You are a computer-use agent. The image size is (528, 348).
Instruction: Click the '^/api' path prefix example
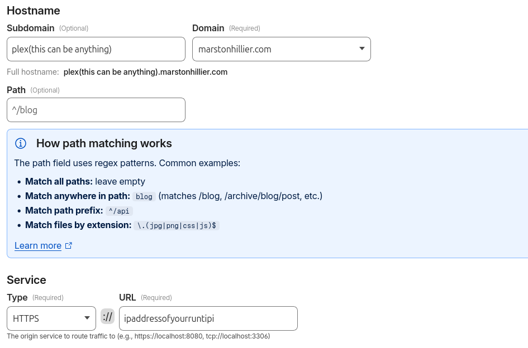119,211
